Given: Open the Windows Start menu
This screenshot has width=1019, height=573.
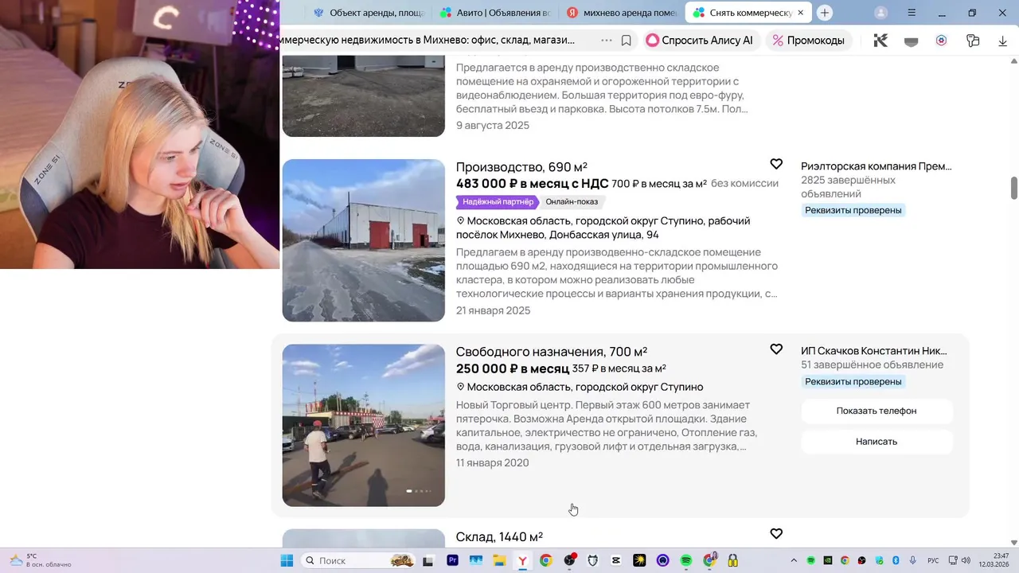Looking at the screenshot, I should click(x=287, y=560).
